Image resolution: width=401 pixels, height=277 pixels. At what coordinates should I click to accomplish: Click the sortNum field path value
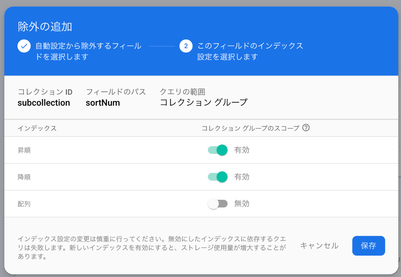click(103, 103)
